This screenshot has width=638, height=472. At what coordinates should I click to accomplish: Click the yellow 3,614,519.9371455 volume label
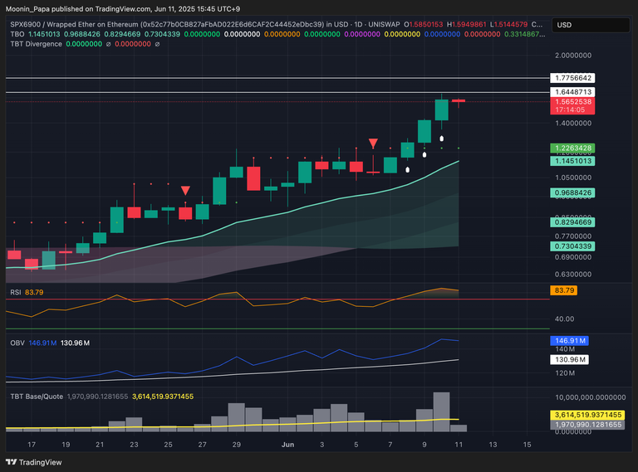[x=587, y=415]
